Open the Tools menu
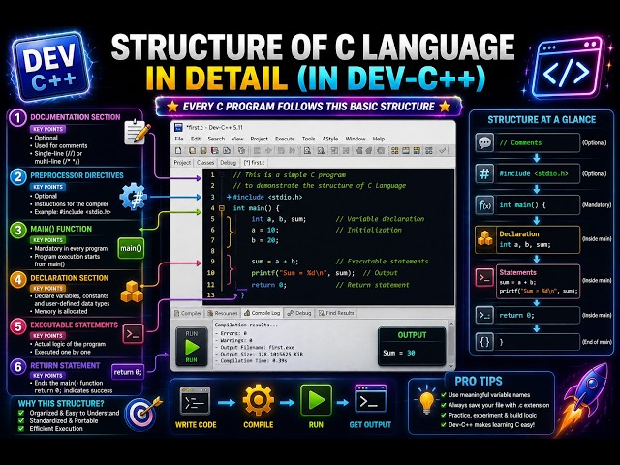Screen dimensions: 620x465 pyautogui.click(x=308, y=139)
